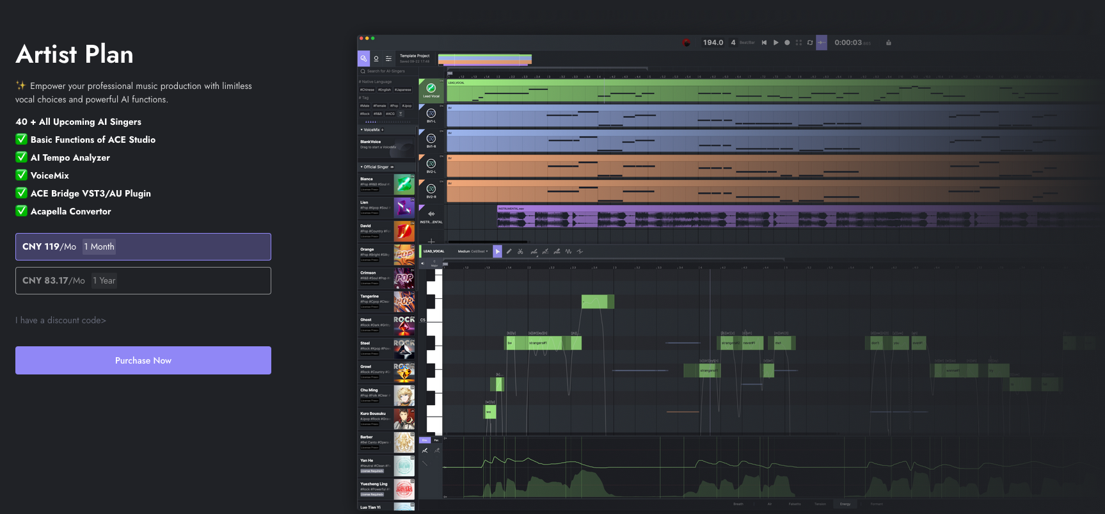Select the parameter line tool
The image size is (1105, 514).
425,463
